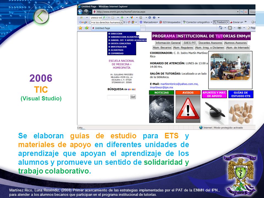Click the MSN butterfly icon
The width and height of the screenshot is (264, 198).
pyautogui.click(x=132, y=18)
